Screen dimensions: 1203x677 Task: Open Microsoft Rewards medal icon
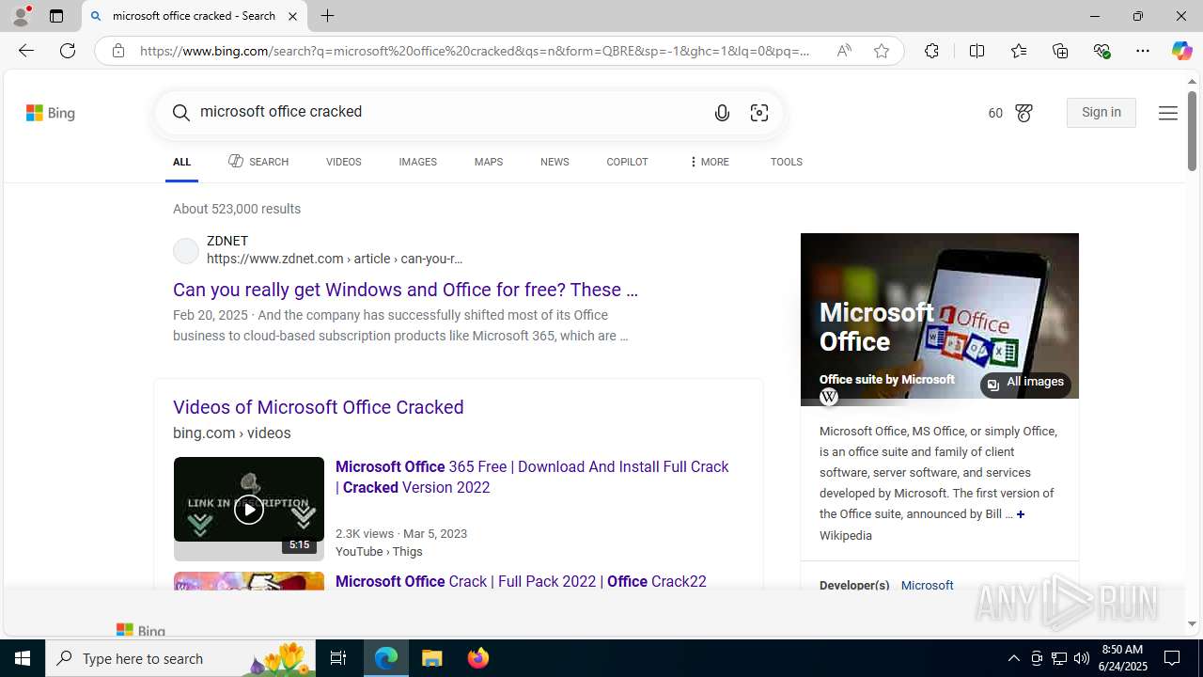[1023, 113]
